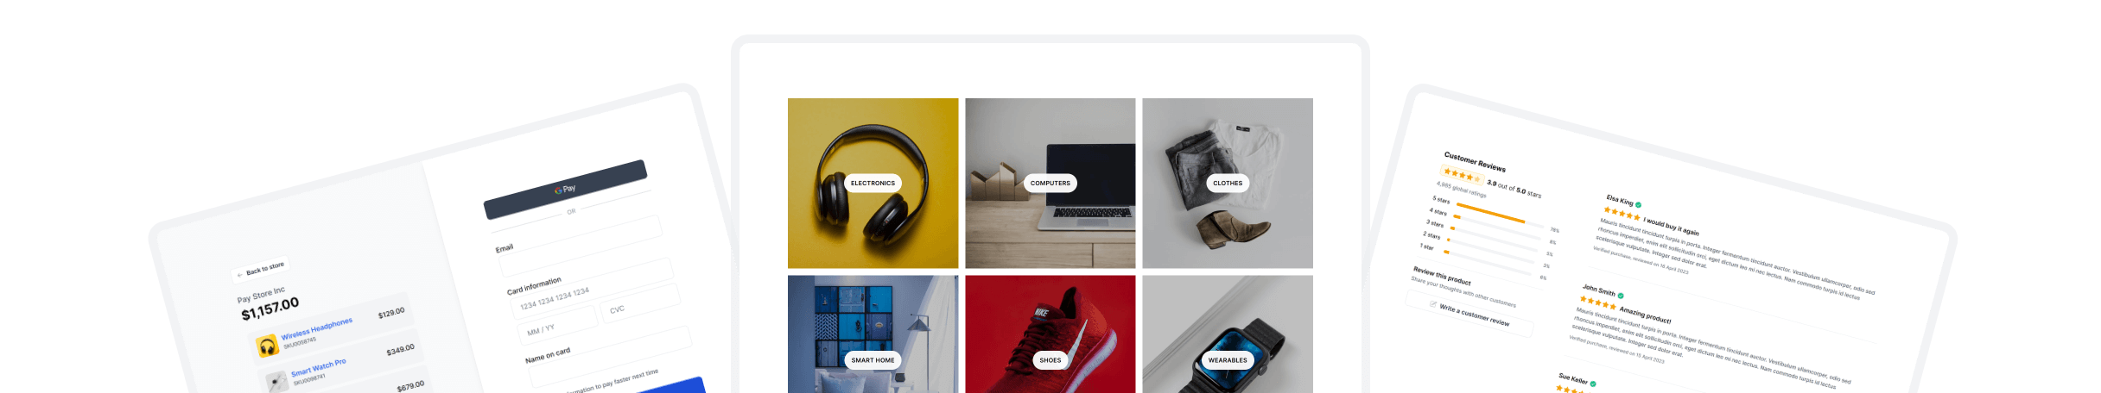Click the green verified badge beside John Smith
The height and width of the screenshot is (393, 2101).
click(1621, 296)
